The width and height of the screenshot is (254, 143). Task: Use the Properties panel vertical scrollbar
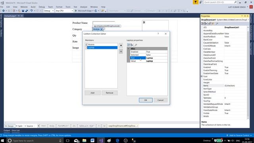248,73
